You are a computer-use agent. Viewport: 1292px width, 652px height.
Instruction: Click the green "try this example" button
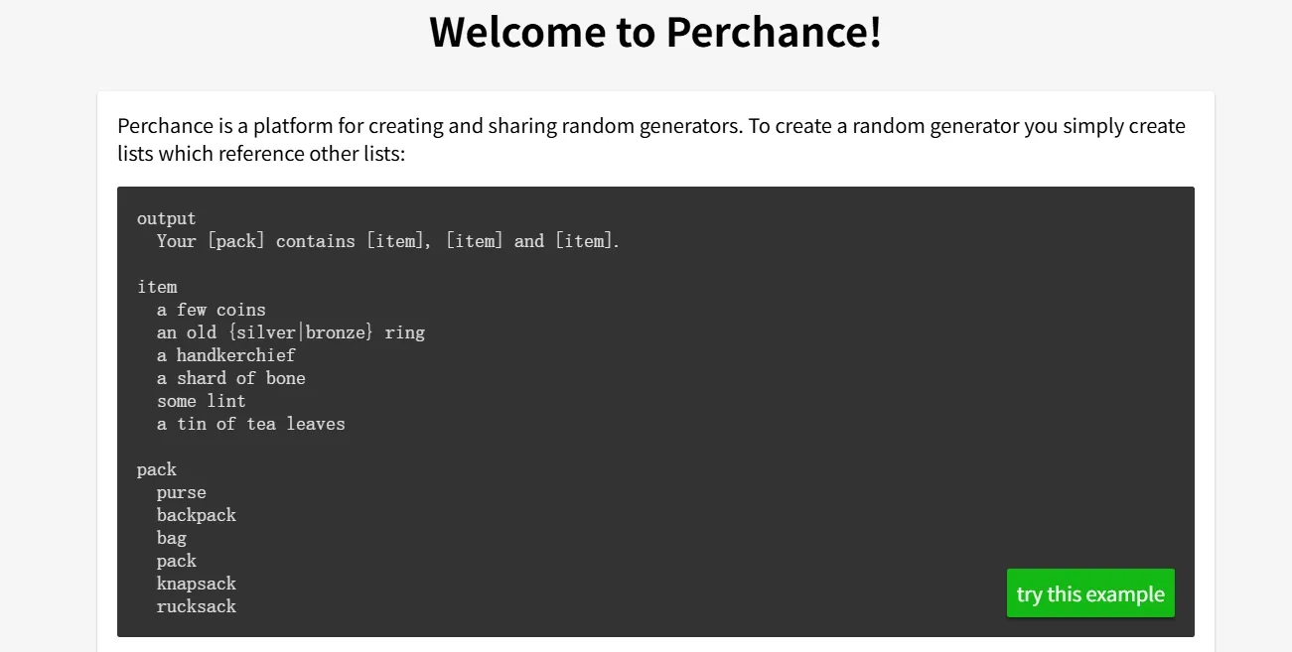click(x=1090, y=593)
